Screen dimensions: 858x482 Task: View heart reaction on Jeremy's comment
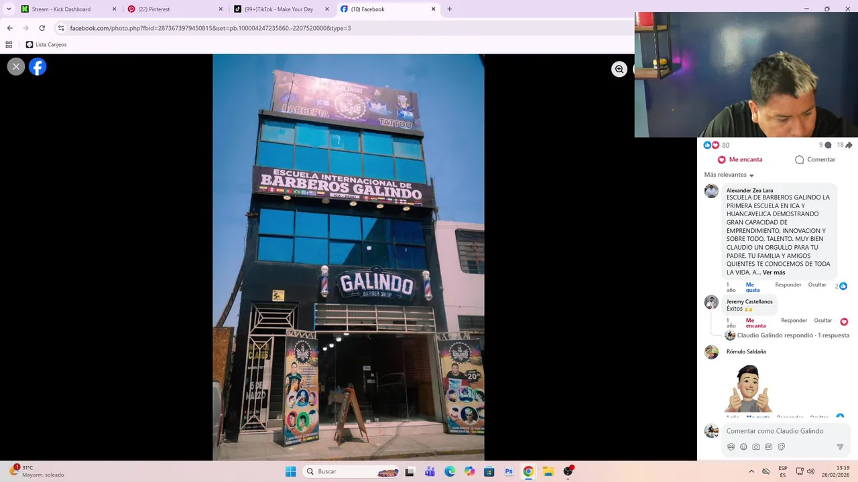(844, 321)
